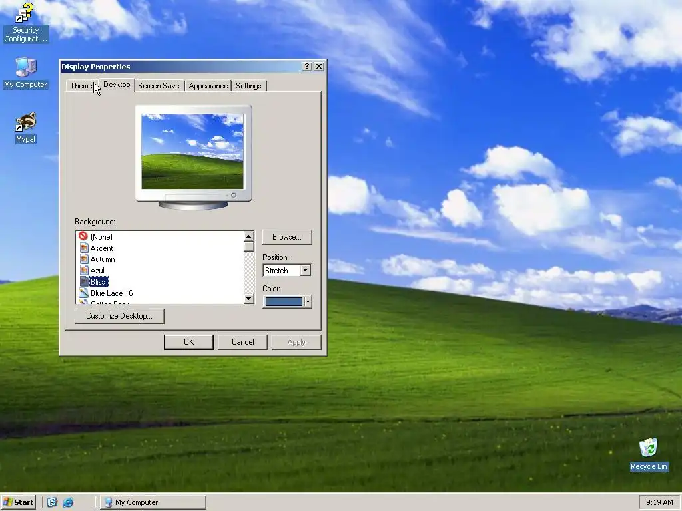Switch to the Themes tab
Viewport: 682px width, 511px height.
[x=81, y=86]
